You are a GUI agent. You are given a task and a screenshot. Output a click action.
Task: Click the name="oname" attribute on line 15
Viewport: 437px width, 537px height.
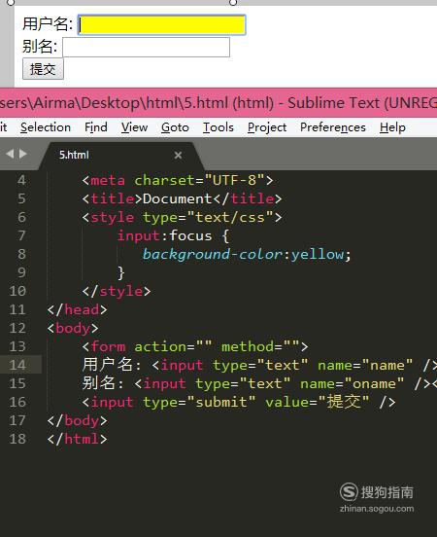[x=352, y=383]
